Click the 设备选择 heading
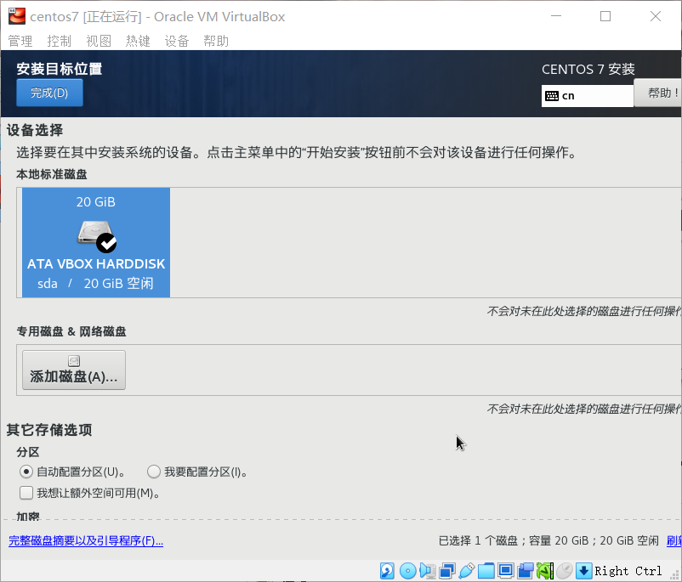The height and width of the screenshot is (582, 682). [x=35, y=130]
